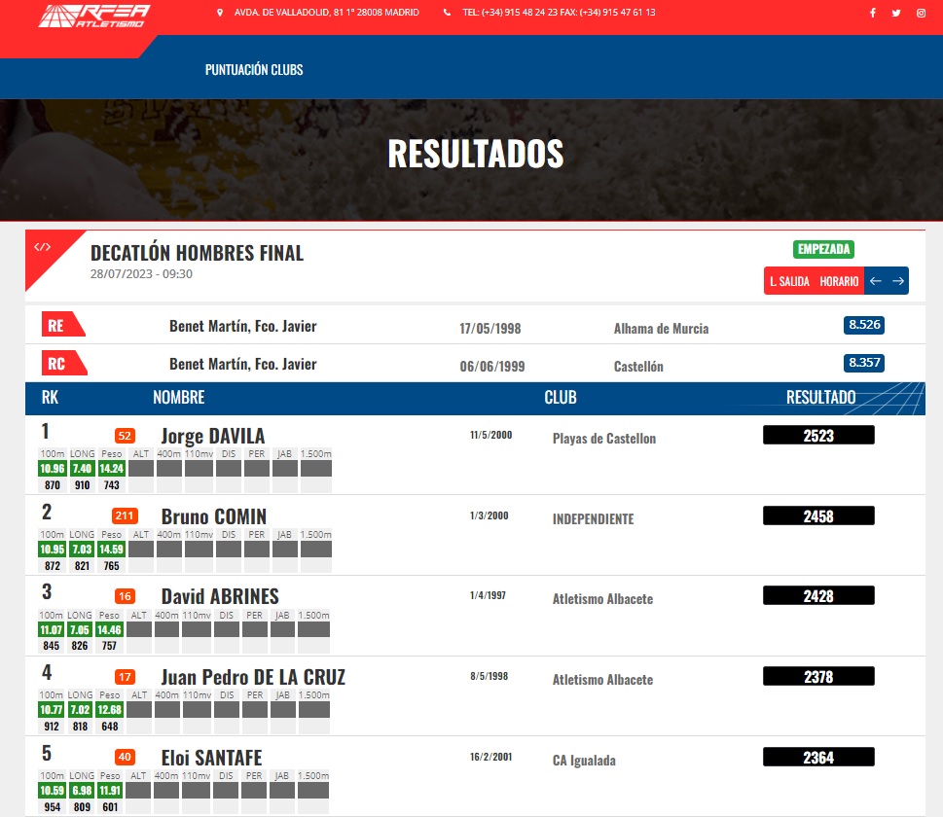
Task: Open the Twitter icon in header
Action: point(896,13)
